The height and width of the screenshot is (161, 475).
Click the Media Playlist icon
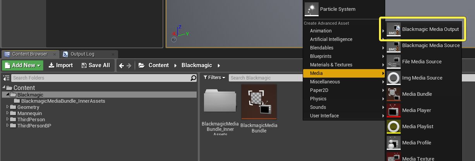(x=394, y=127)
